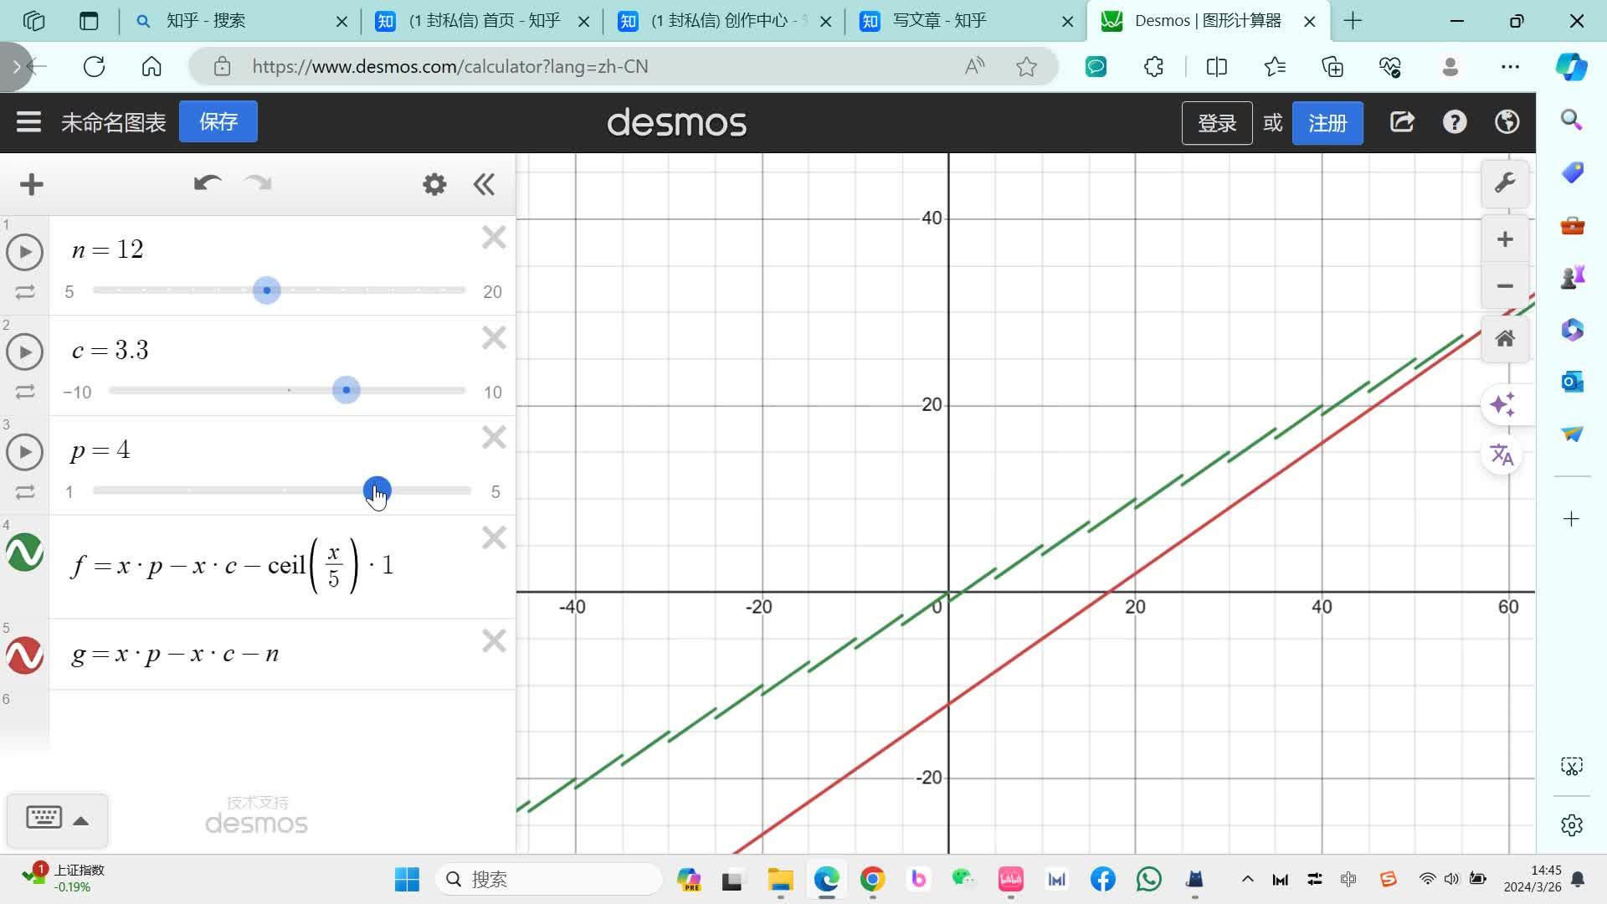
Task: Click the c slider thumb
Action: tap(346, 390)
